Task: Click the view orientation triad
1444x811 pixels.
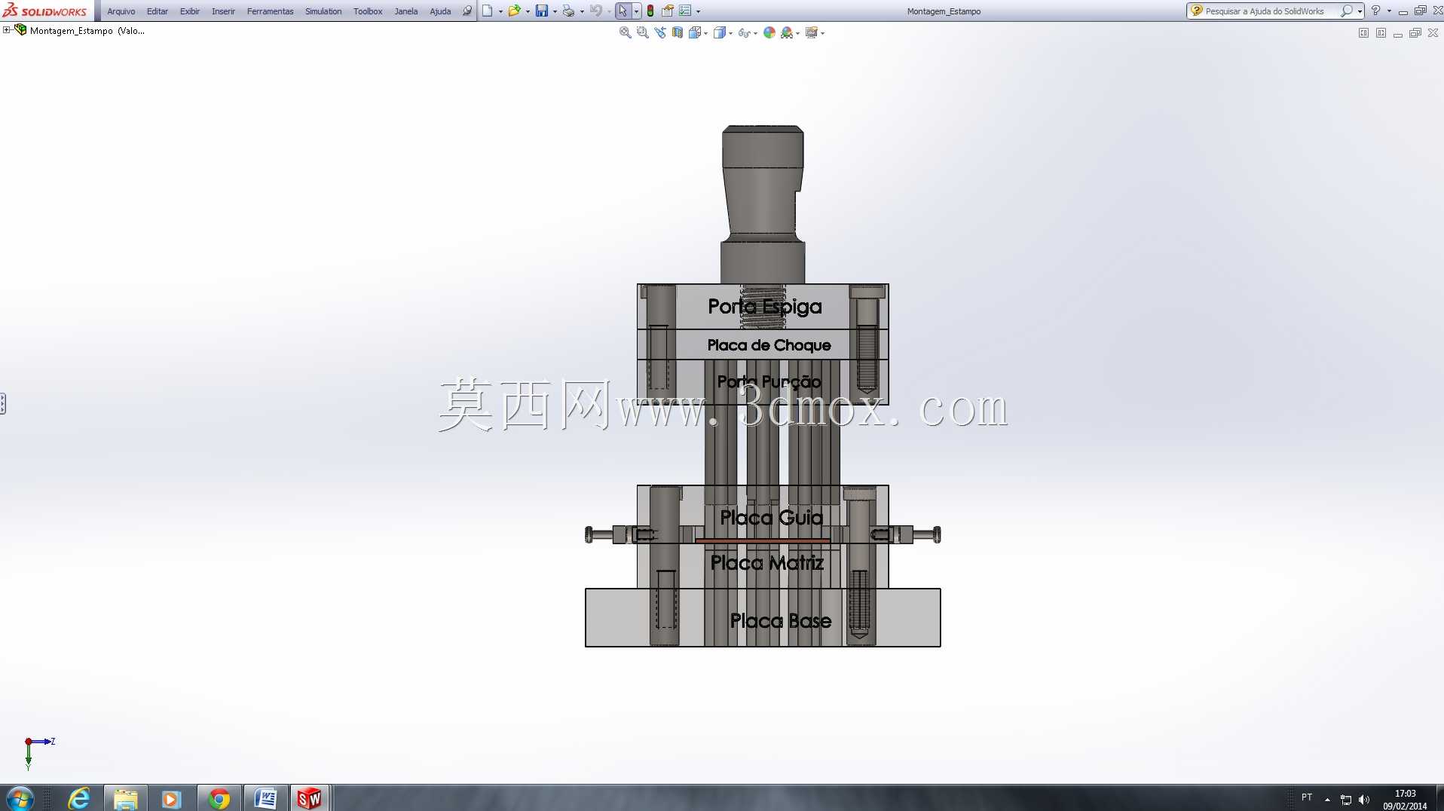Action: tap(38, 751)
